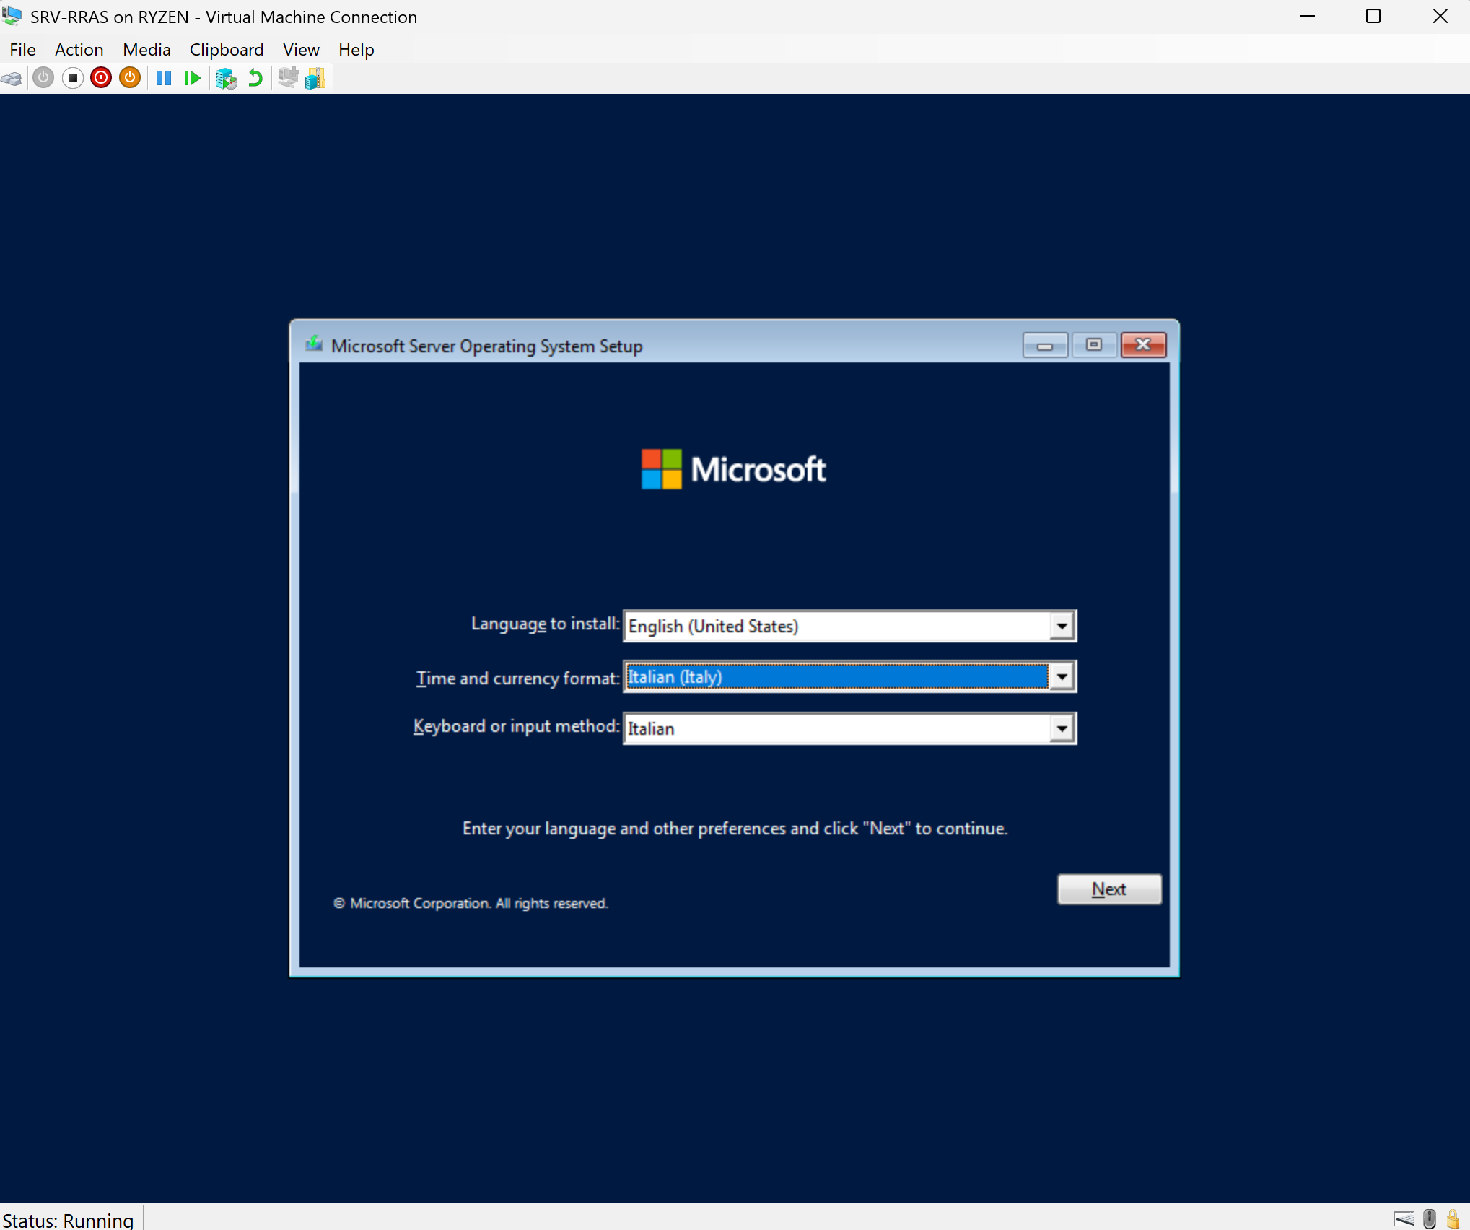Pause the virtual machine
The image size is (1470, 1230).
tap(164, 78)
